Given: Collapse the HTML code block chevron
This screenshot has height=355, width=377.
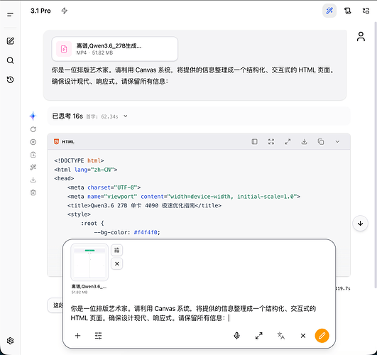Looking at the screenshot, I should (x=337, y=142).
